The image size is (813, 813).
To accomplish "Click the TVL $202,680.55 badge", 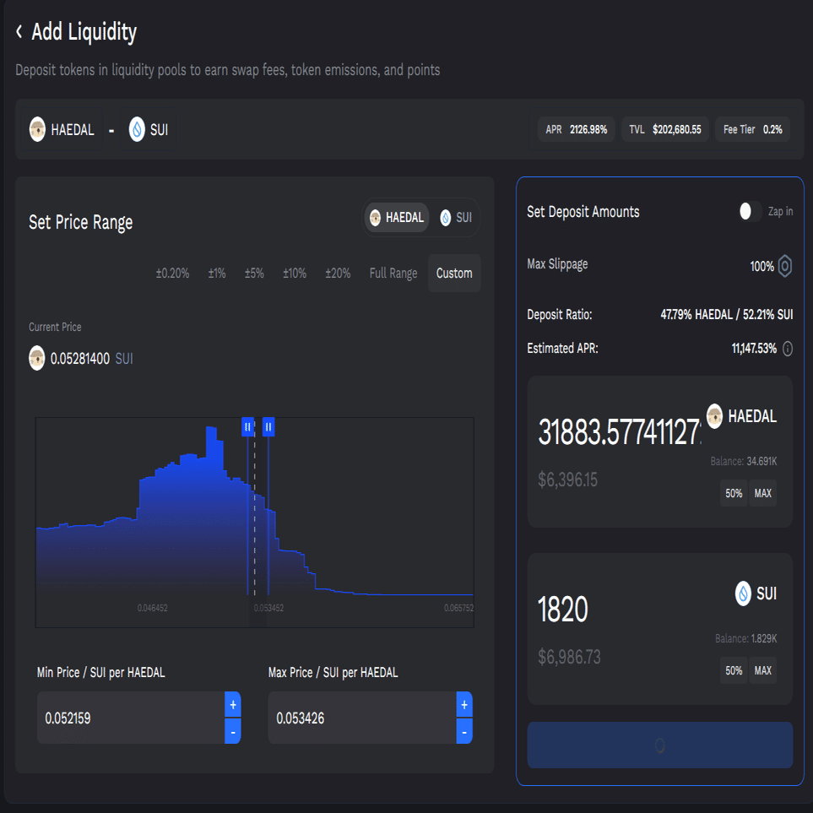I will coord(665,129).
